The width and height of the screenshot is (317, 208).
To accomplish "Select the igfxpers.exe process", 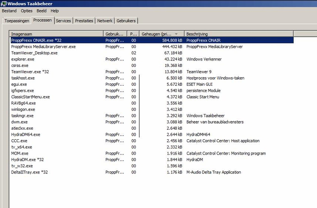I will 152,91.
